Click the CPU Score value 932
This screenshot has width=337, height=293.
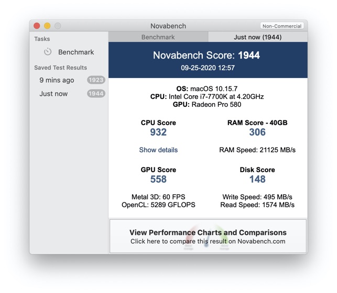pyautogui.click(x=158, y=132)
